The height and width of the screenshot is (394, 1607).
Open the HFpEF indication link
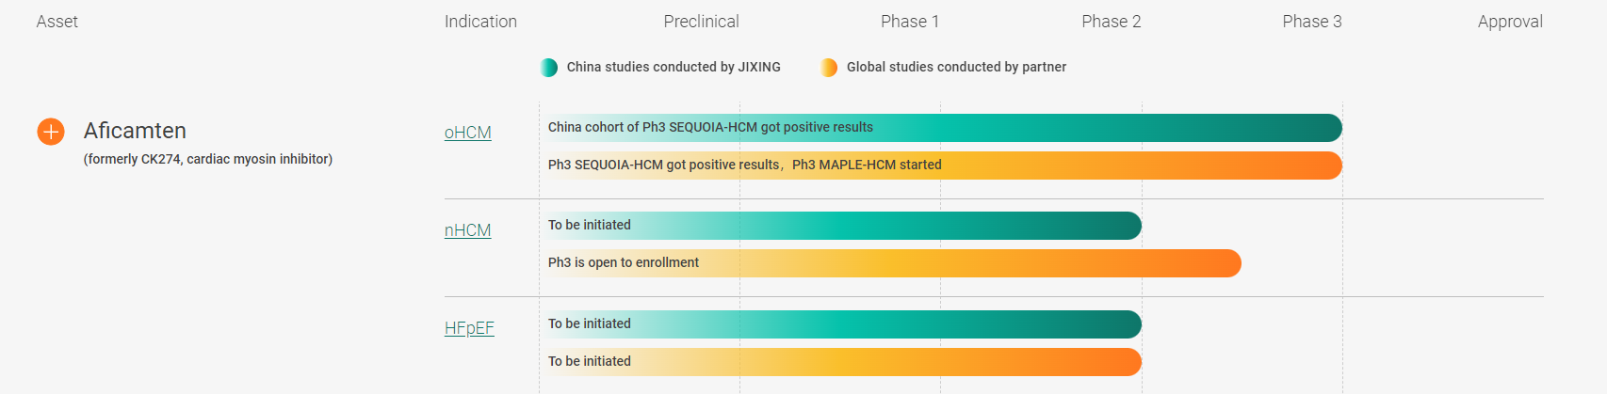pos(469,328)
